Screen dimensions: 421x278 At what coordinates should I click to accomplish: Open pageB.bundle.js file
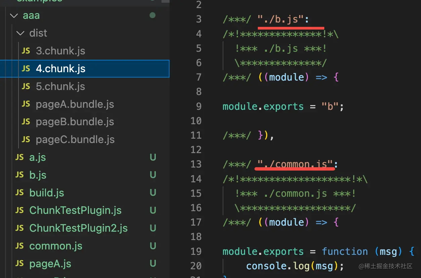pos(75,122)
